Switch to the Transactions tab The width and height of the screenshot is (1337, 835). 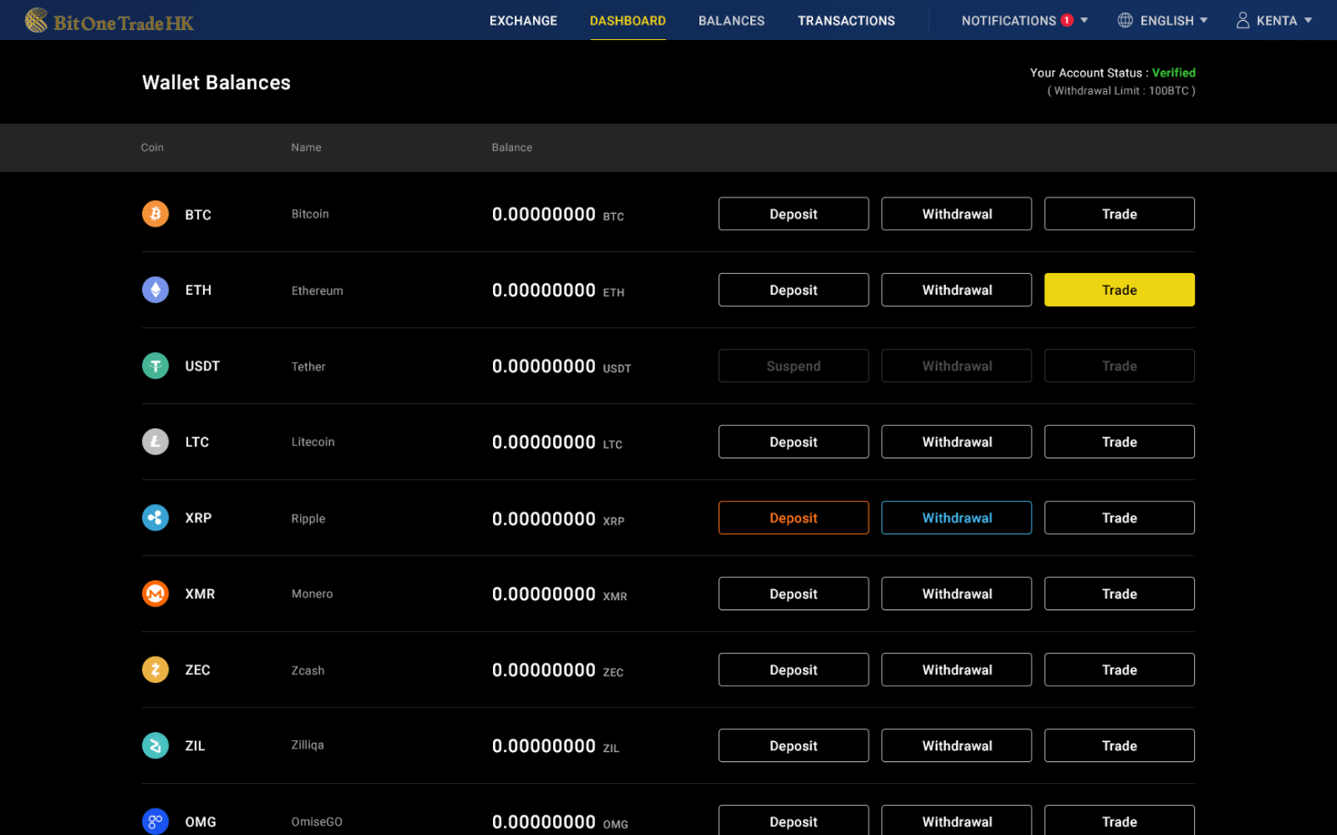click(846, 20)
